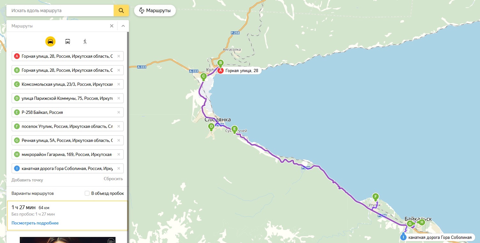Select the 1 ч 27 мин route variant
The image size is (480, 243).
tap(67, 215)
